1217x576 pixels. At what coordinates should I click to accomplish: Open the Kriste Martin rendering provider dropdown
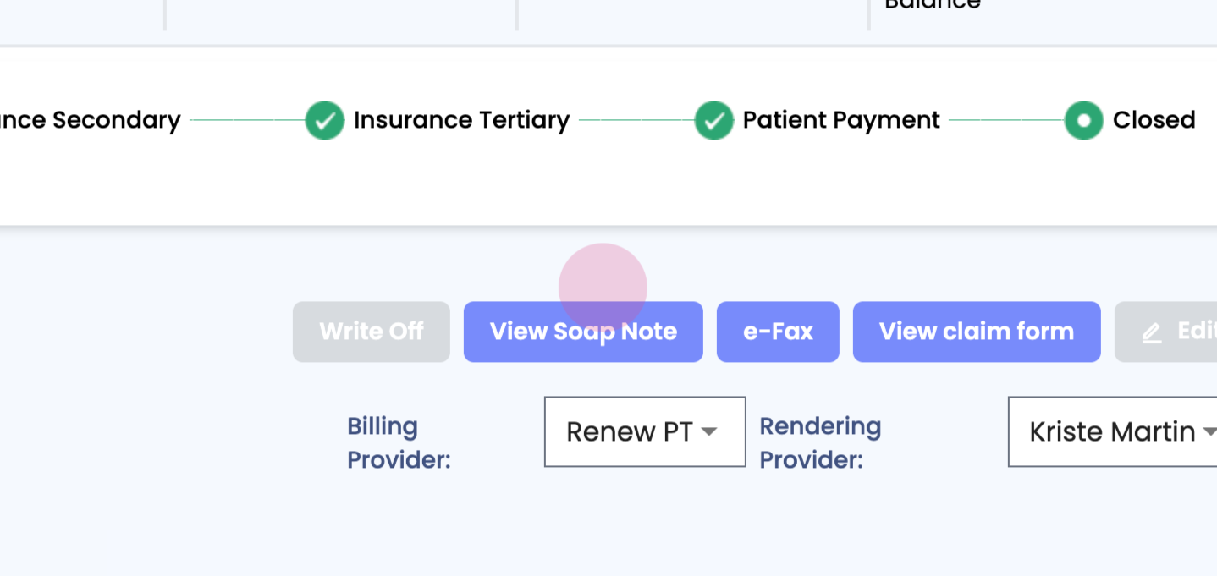[x=1111, y=431]
